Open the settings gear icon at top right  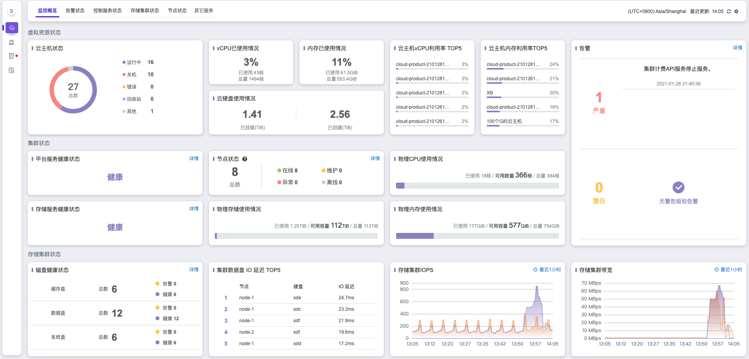[x=736, y=11]
